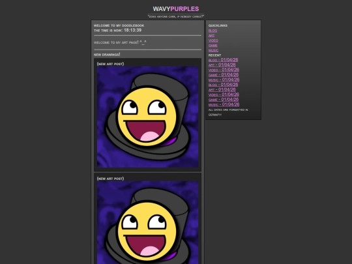
Task: Open first recent Art - 01/04/26 entry
Action: pyautogui.click(x=222, y=65)
